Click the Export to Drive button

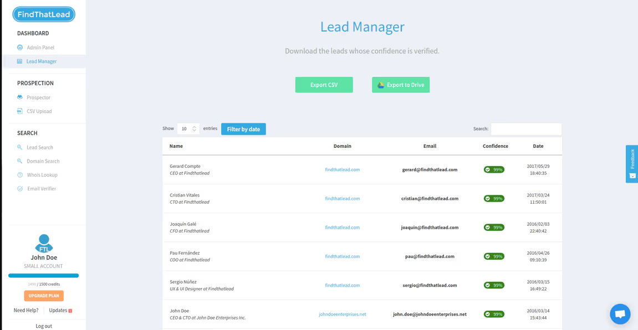click(x=401, y=85)
